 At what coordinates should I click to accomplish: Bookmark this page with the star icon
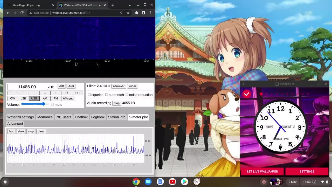[x=128, y=13]
